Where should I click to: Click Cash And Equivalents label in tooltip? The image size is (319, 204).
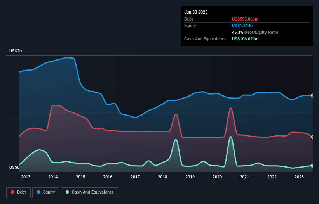tap(205, 39)
